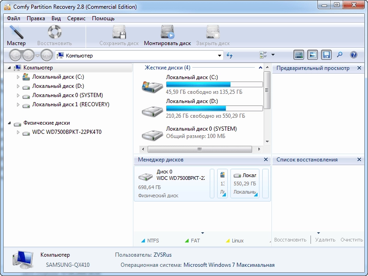Viewport: 368px width, 276px height.
Task: Click the Linux legend marker
Action: point(228,241)
